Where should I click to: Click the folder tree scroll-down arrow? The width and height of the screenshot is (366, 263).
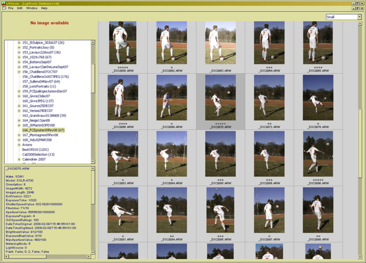click(93, 161)
